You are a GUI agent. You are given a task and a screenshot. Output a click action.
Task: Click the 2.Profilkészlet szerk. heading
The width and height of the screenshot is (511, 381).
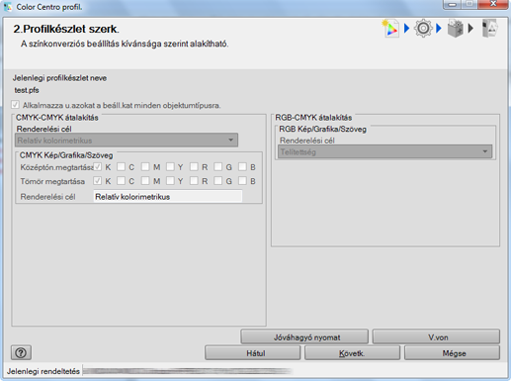pos(66,29)
